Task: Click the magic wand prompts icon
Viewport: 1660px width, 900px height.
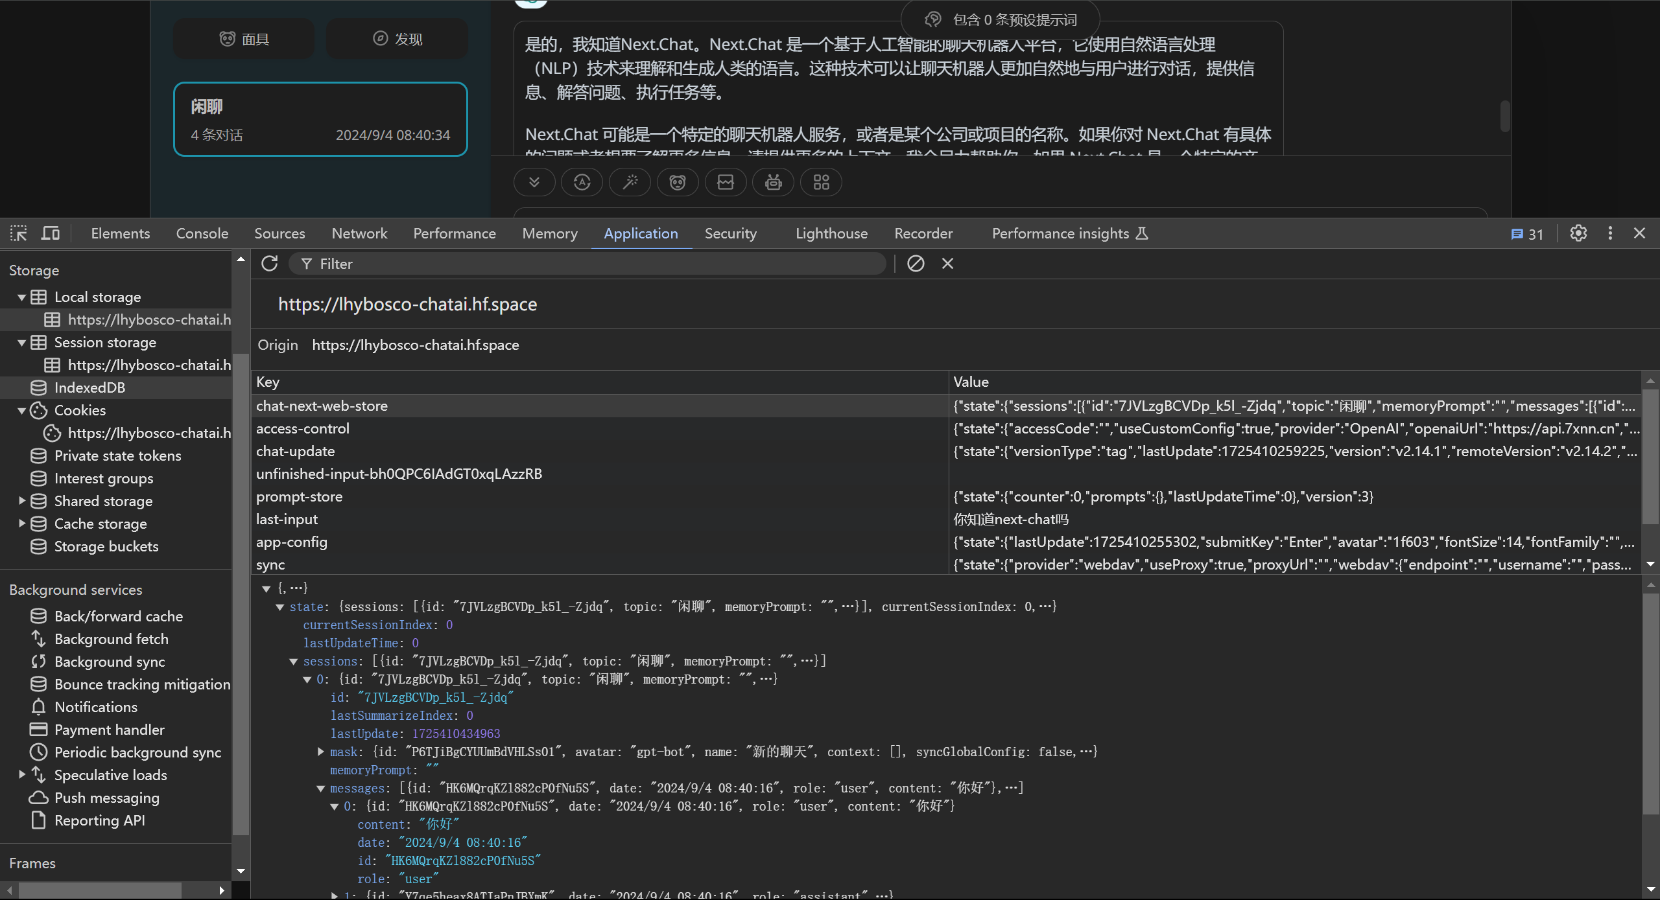Action: tap(630, 182)
